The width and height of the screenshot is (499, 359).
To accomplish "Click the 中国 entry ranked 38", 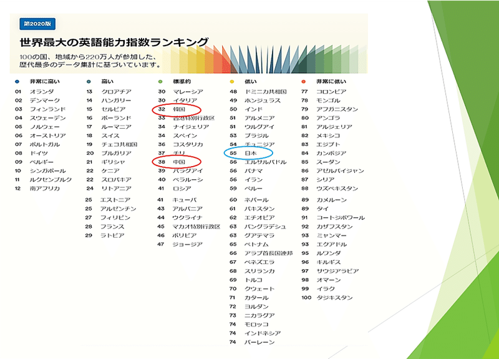I will [x=179, y=162].
